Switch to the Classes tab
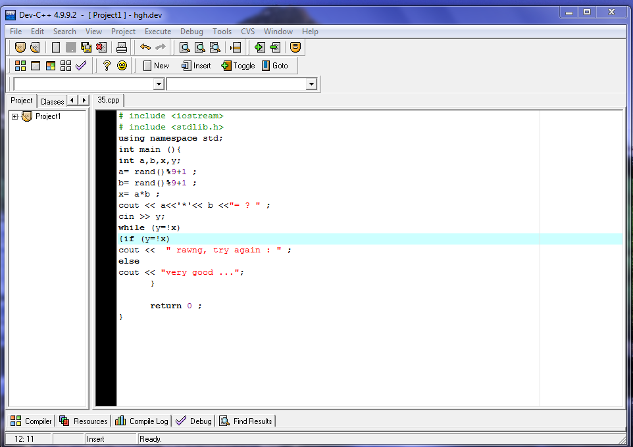Viewport: 633px width, 447px height. tap(51, 101)
